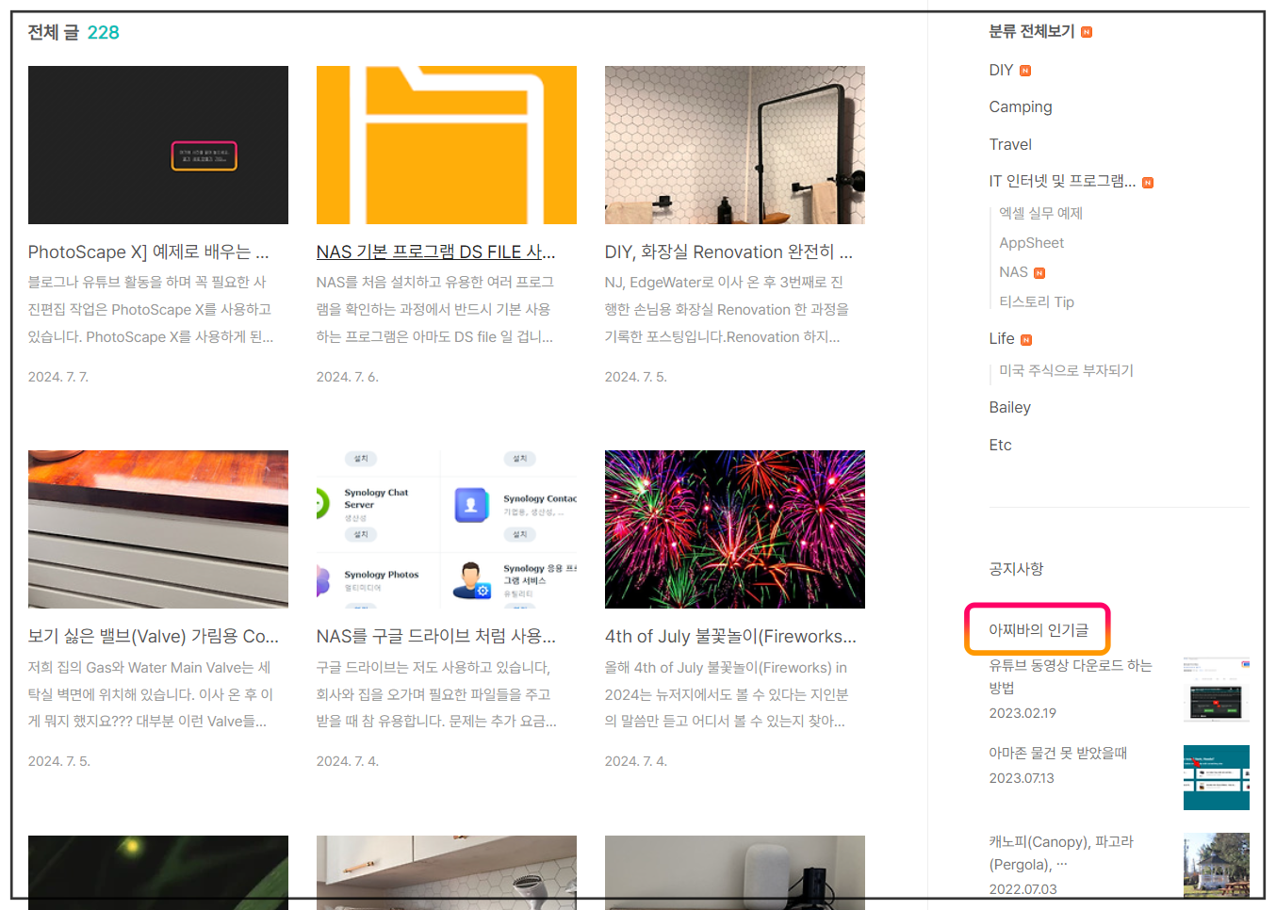
Task: Open popular post 아마존 물건 못 받았을때
Action: 1057,753
